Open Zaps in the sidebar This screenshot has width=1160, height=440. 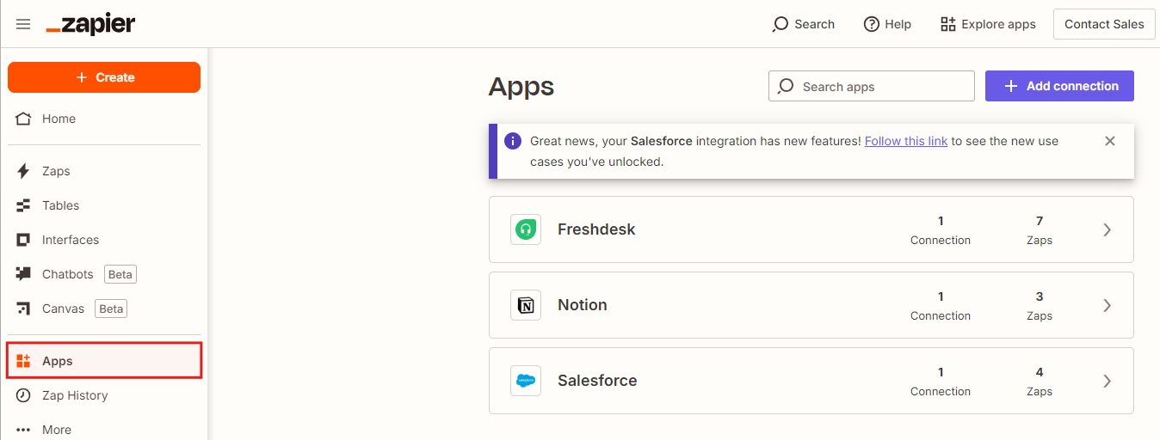click(x=104, y=171)
